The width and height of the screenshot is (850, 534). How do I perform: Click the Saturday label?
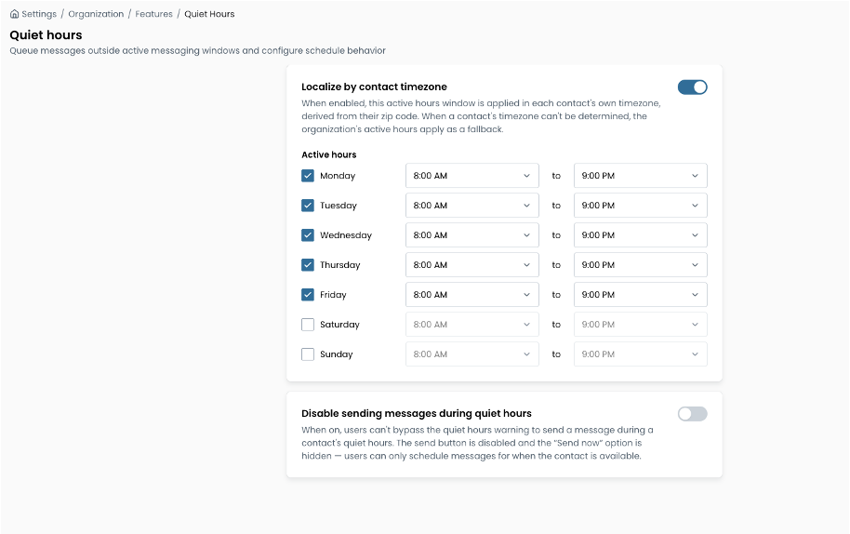[x=339, y=325]
